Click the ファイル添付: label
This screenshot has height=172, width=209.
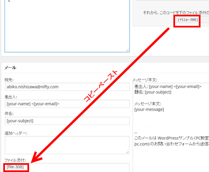click(x=15, y=160)
